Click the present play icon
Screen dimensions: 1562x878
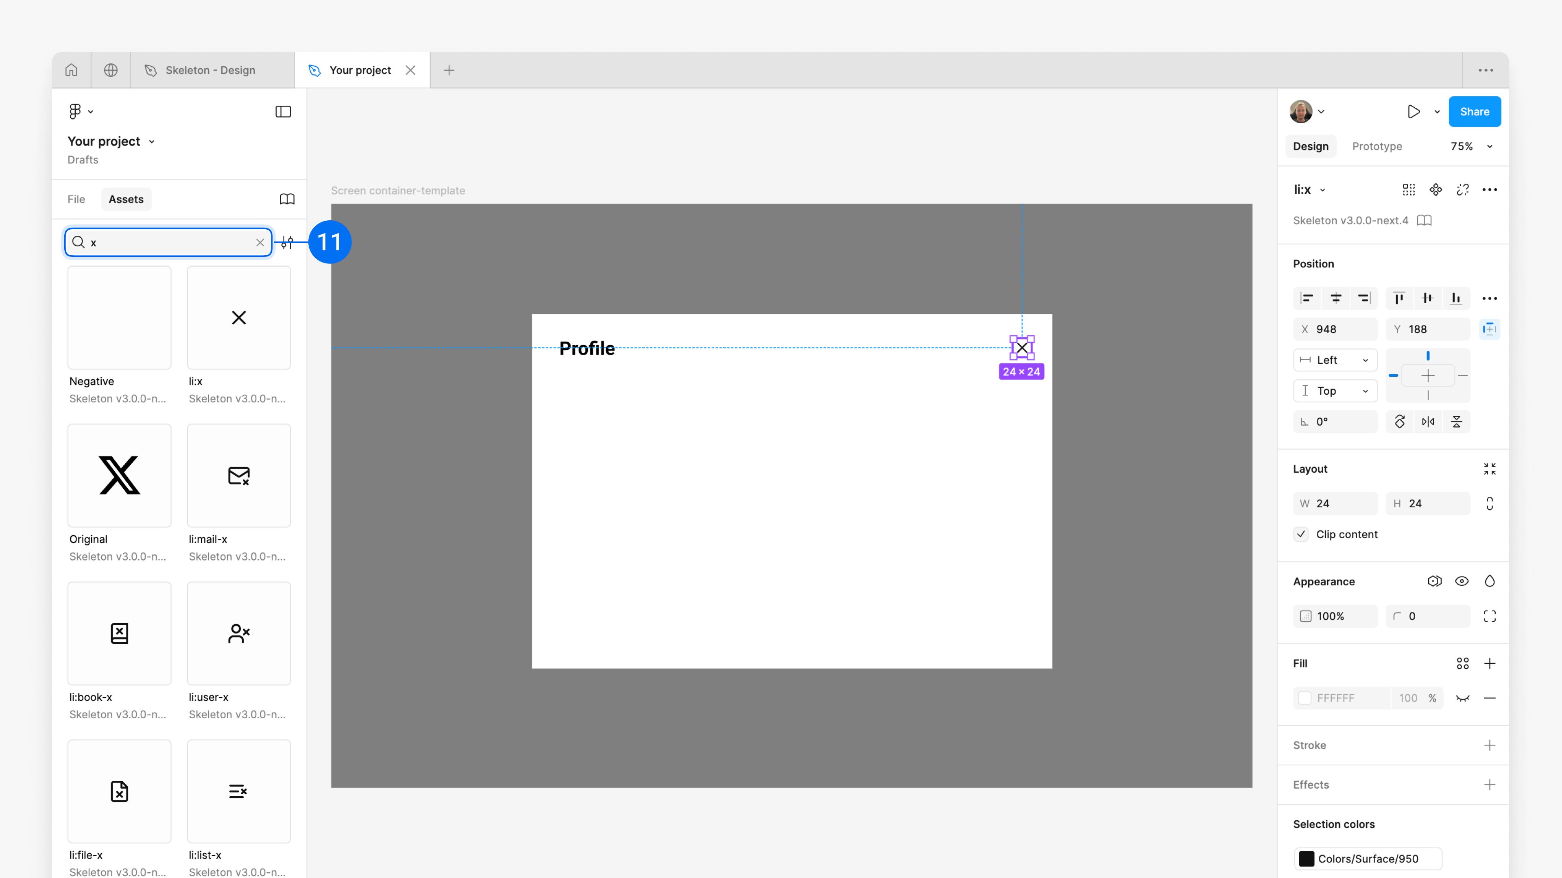click(1414, 111)
